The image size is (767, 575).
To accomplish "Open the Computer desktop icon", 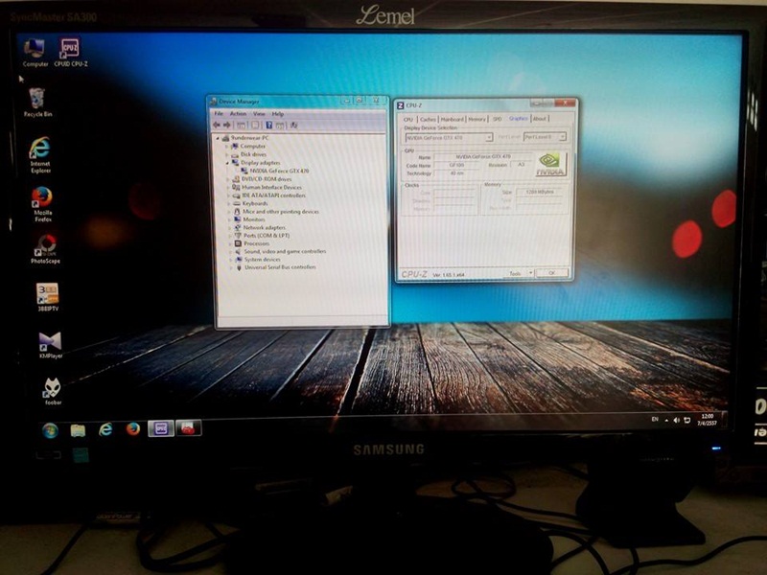I will coord(35,53).
